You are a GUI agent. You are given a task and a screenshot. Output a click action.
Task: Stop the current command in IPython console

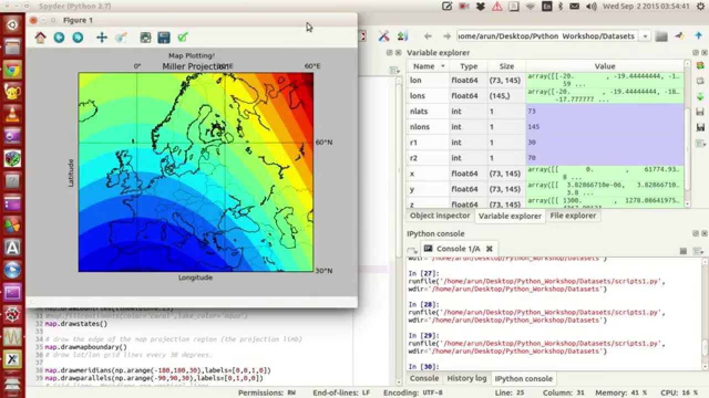684,252
